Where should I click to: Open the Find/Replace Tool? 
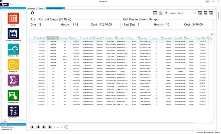[13, 130]
